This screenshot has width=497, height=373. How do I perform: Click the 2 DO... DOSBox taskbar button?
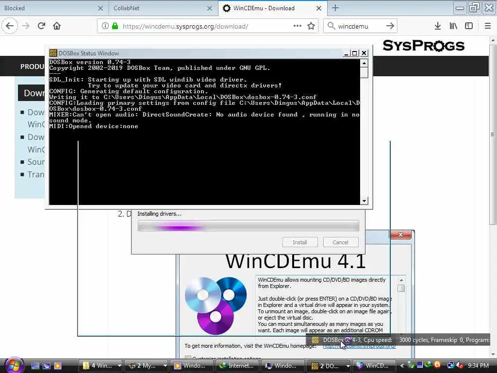click(x=326, y=366)
